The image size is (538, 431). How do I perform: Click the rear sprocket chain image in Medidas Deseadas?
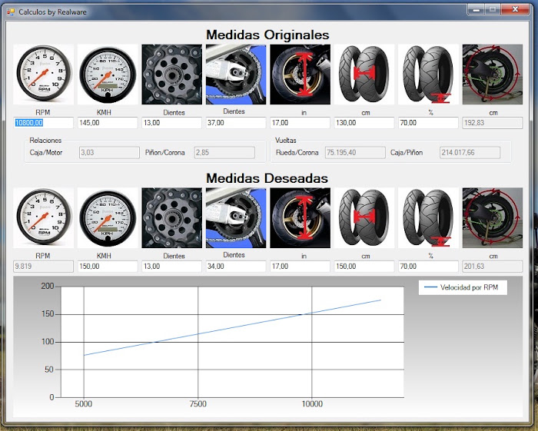(x=236, y=217)
